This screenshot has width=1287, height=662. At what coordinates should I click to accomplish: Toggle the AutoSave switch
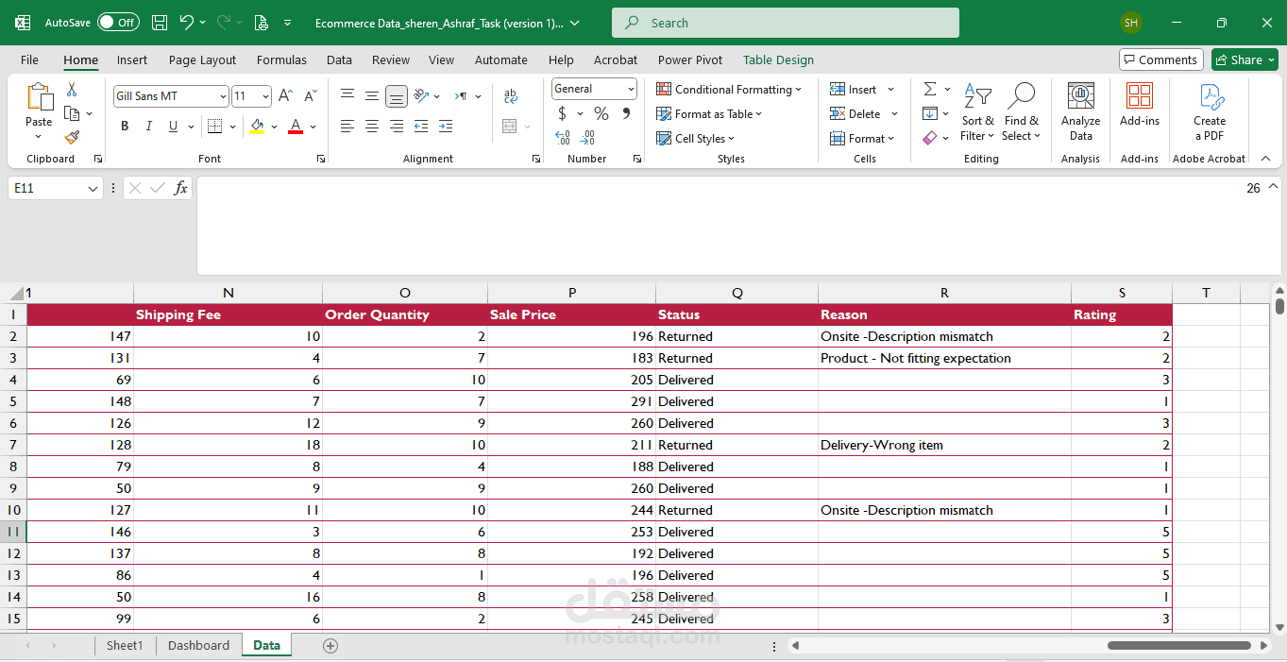(118, 23)
